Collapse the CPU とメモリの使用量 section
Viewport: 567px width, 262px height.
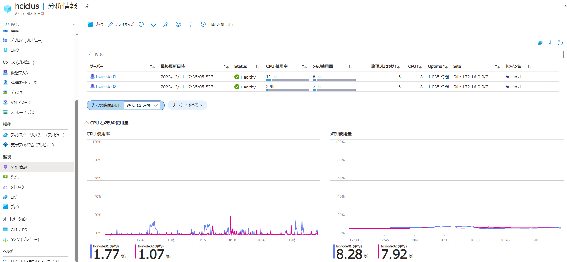tap(86, 123)
